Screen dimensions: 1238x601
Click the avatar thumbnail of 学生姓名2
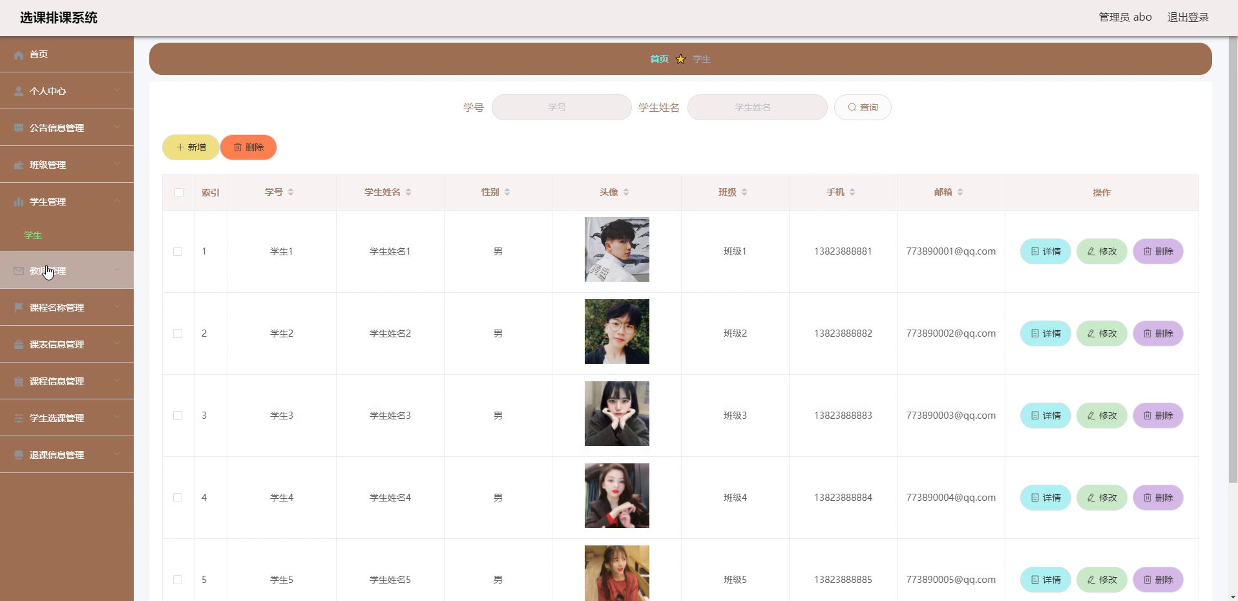pyautogui.click(x=617, y=332)
